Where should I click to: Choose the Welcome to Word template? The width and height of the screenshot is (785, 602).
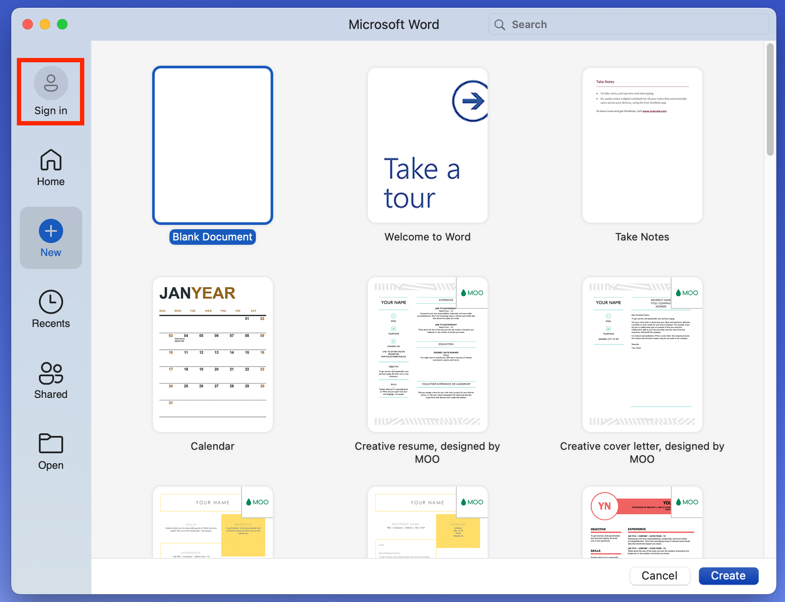[x=428, y=145]
